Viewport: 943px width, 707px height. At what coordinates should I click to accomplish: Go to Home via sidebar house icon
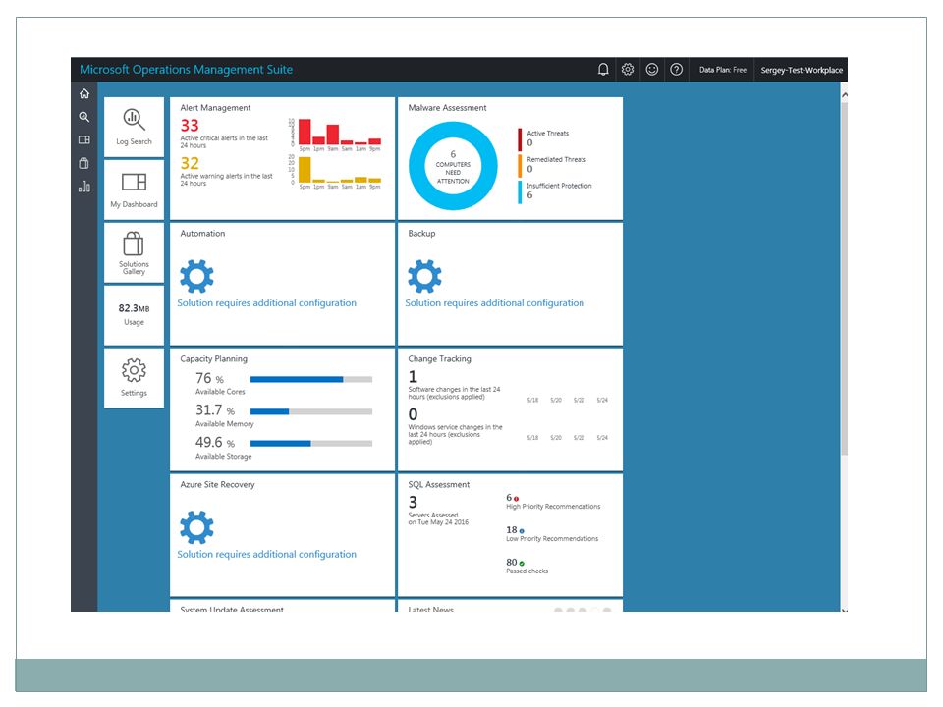[x=84, y=94]
